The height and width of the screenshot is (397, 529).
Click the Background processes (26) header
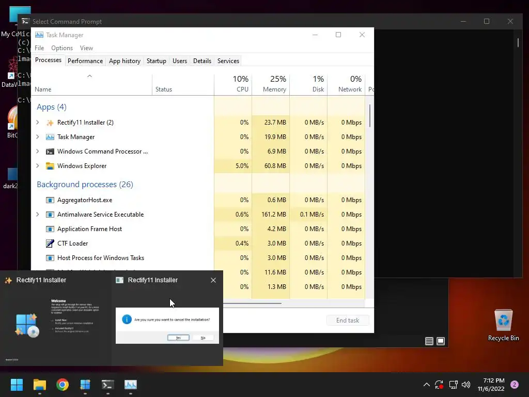click(x=85, y=185)
